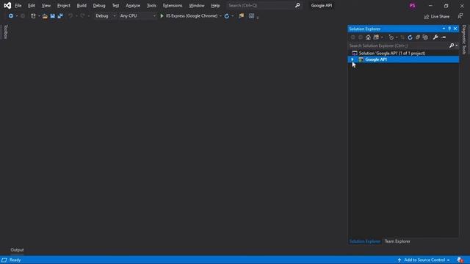This screenshot has width=470, height=264.
Task: Open the Solution Explorer window position dropdown
Action: [x=444, y=29]
